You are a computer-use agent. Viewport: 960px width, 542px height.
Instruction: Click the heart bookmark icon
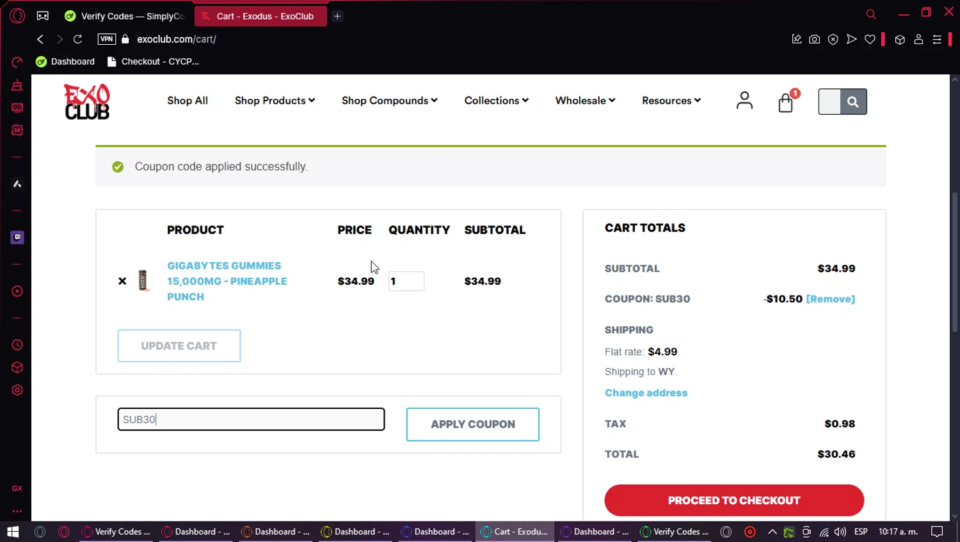(870, 39)
